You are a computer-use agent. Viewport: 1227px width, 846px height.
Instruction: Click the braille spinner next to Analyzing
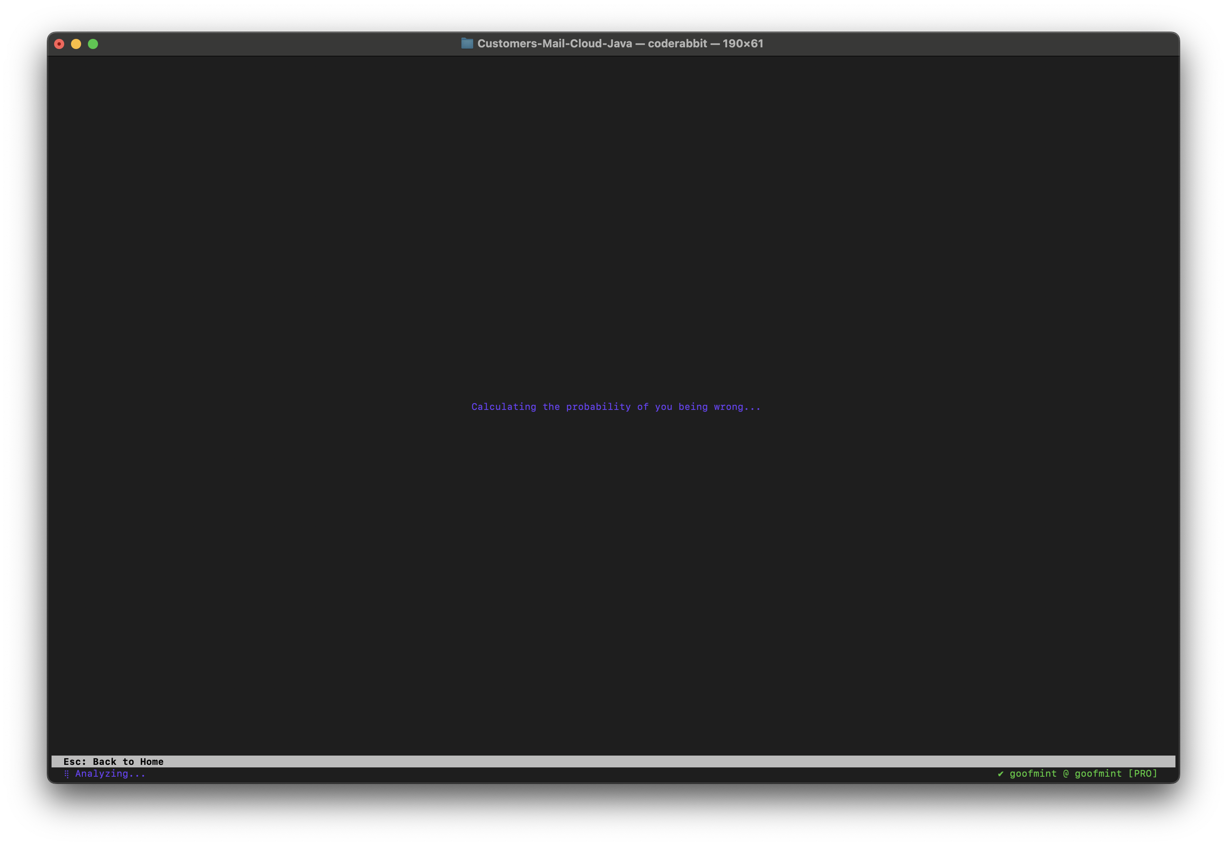(x=67, y=773)
